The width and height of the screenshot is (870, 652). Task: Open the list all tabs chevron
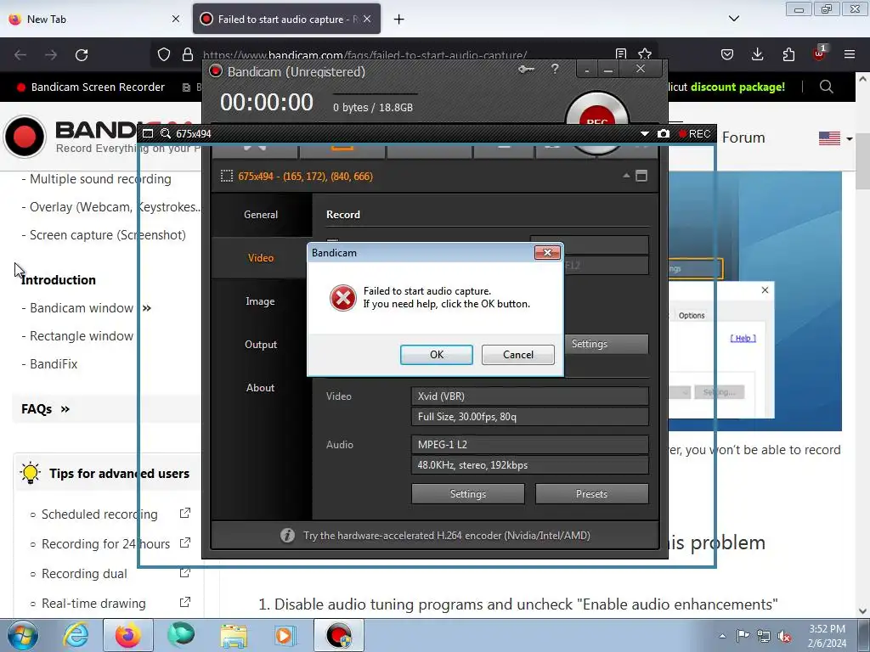click(734, 19)
